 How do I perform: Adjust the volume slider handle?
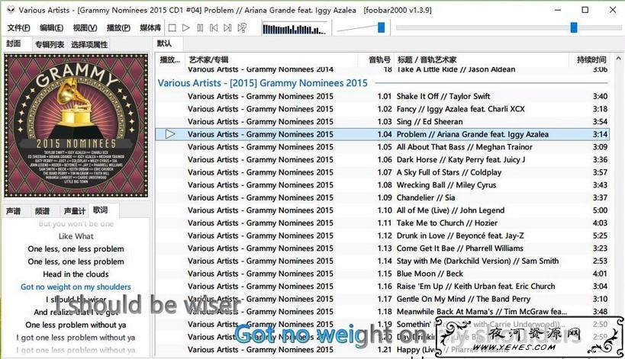click(382, 27)
